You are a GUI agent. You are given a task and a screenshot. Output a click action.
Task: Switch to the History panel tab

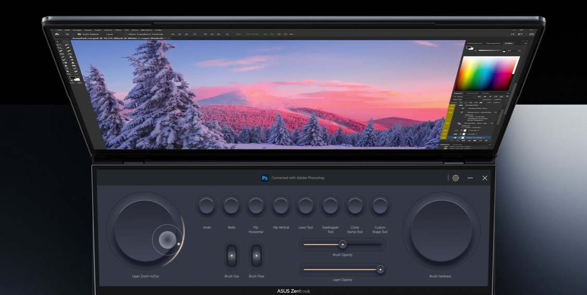(445, 144)
